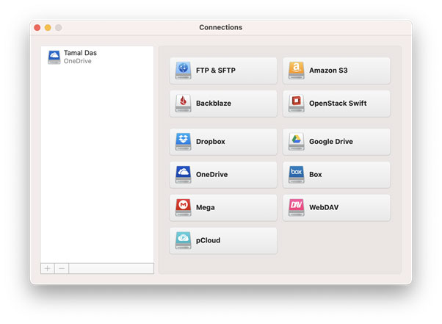The image size is (442, 324).
Task: Click the FTP & SFTP globe drive icon
Action: 183,71
